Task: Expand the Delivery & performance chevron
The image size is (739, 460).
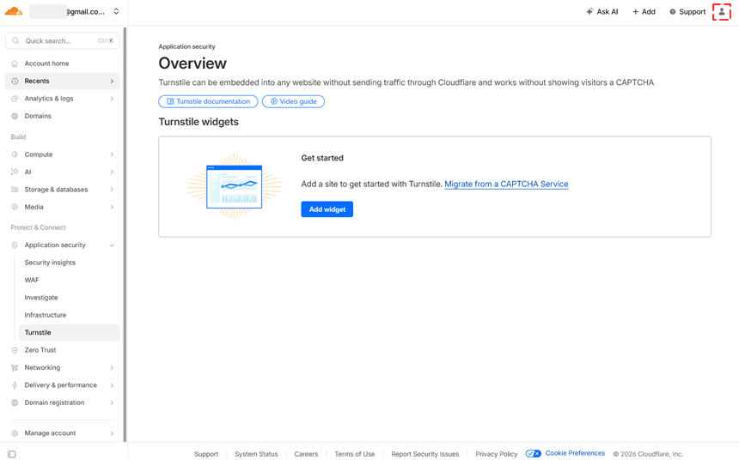Action: pos(113,385)
